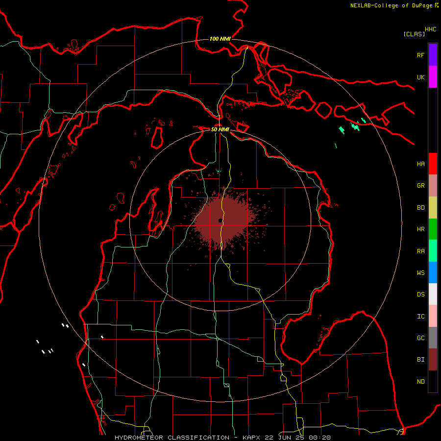Viewport: 441px width, 441px height.
Task: Click the 'ND' legend label
Action: pos(420,382)
